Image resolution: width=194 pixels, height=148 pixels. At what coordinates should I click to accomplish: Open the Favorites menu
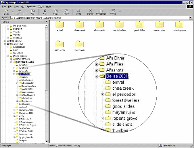31,6
